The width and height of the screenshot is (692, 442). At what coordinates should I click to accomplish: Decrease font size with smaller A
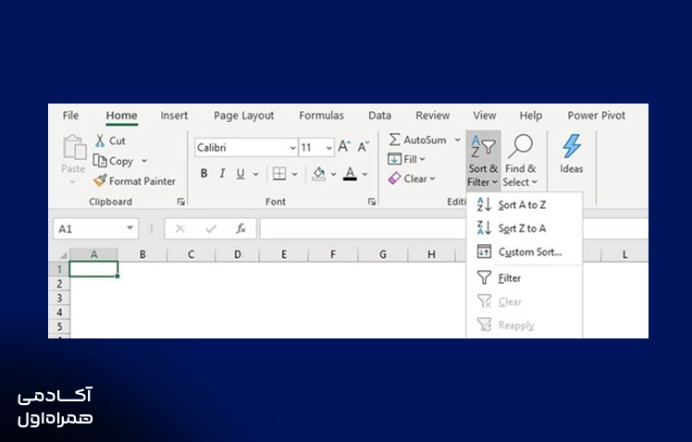[x=364, y=146]
